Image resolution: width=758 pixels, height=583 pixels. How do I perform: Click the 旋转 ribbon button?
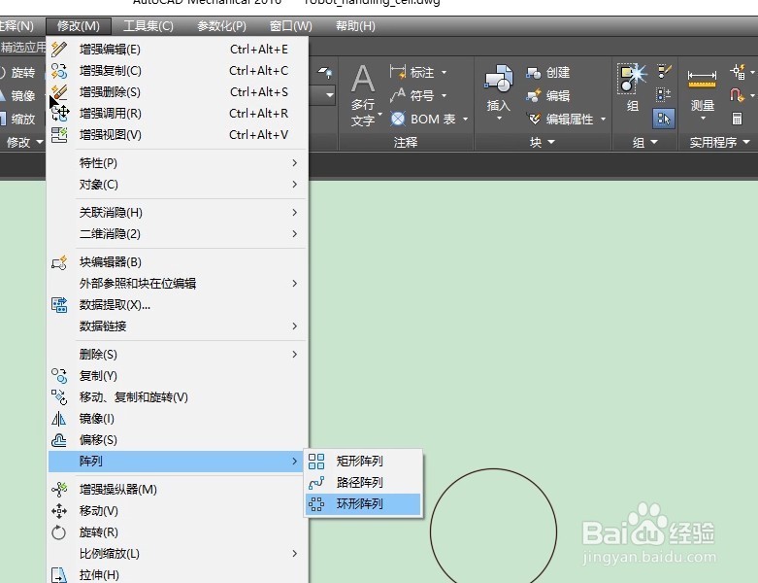coord(17,73)
